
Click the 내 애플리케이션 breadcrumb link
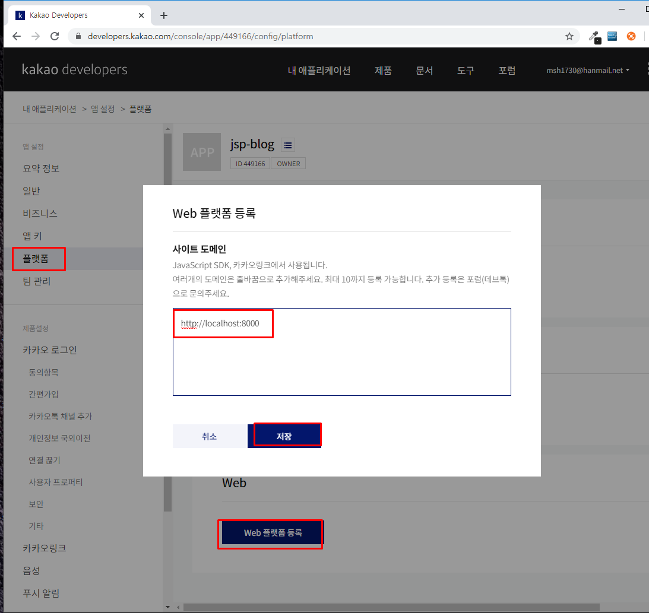[x=49, y=109]
